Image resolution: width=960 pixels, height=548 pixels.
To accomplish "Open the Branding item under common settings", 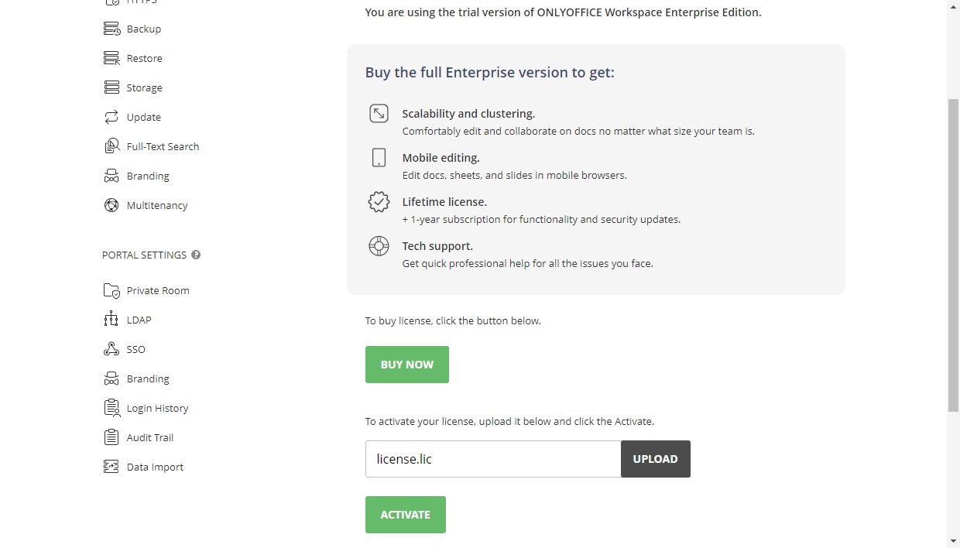I will [147, 175].
